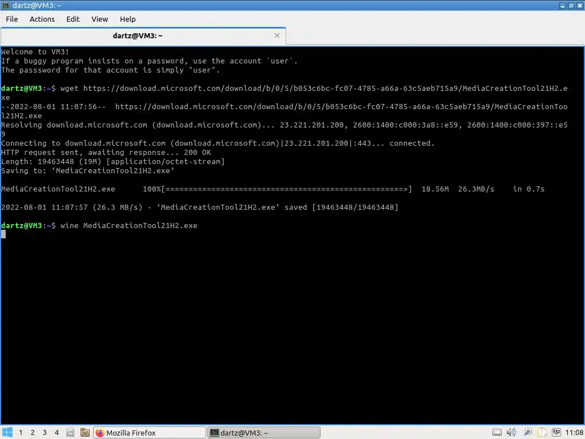Image resolution: width=585 pixels, height=439 pixels.
Task: Click the "Welcome to VM3!" line
Action: 35,51
